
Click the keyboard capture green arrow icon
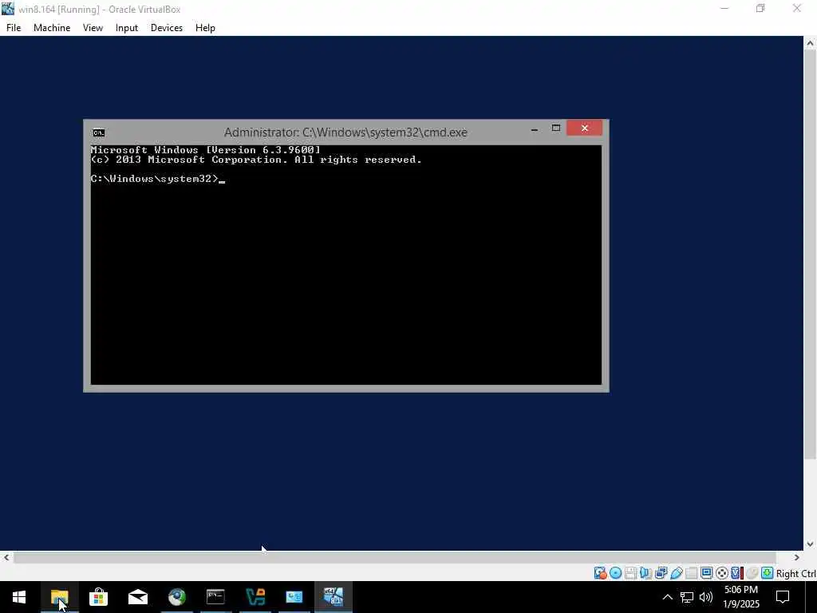click(x=767, y=573)
